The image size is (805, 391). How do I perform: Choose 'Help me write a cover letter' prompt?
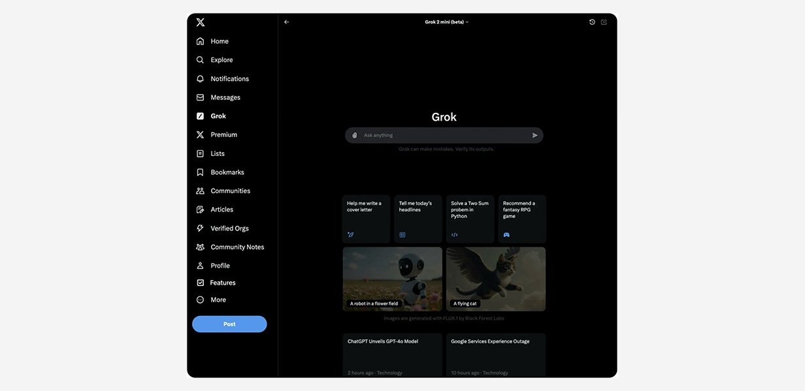click(x=366, y=219)
